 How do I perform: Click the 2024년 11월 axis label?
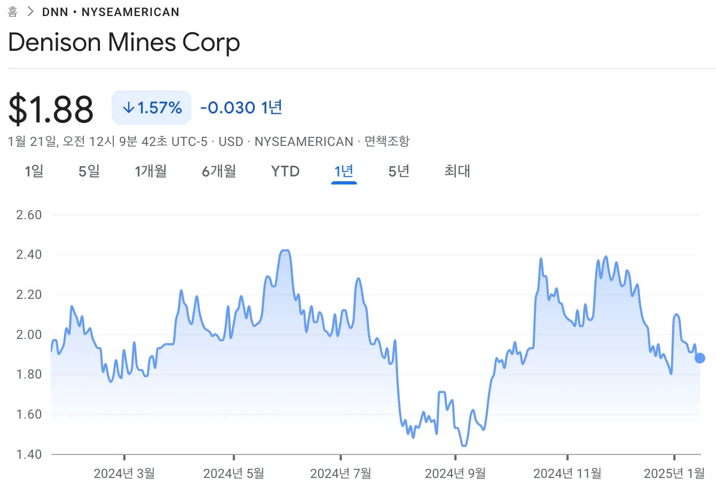point(567,473)
